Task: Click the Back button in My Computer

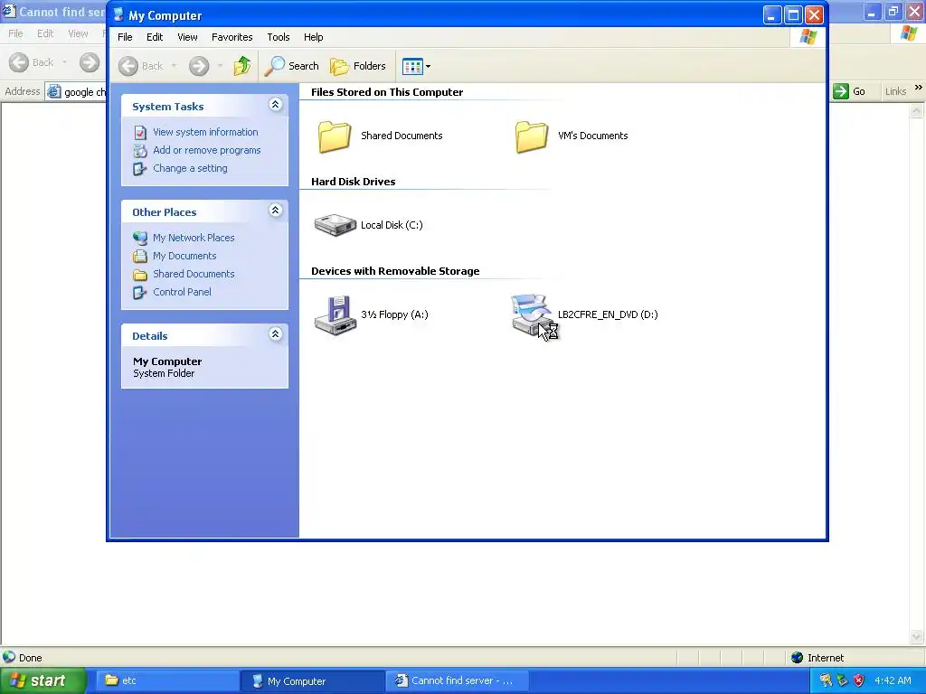Action: [x=140, y=65]
